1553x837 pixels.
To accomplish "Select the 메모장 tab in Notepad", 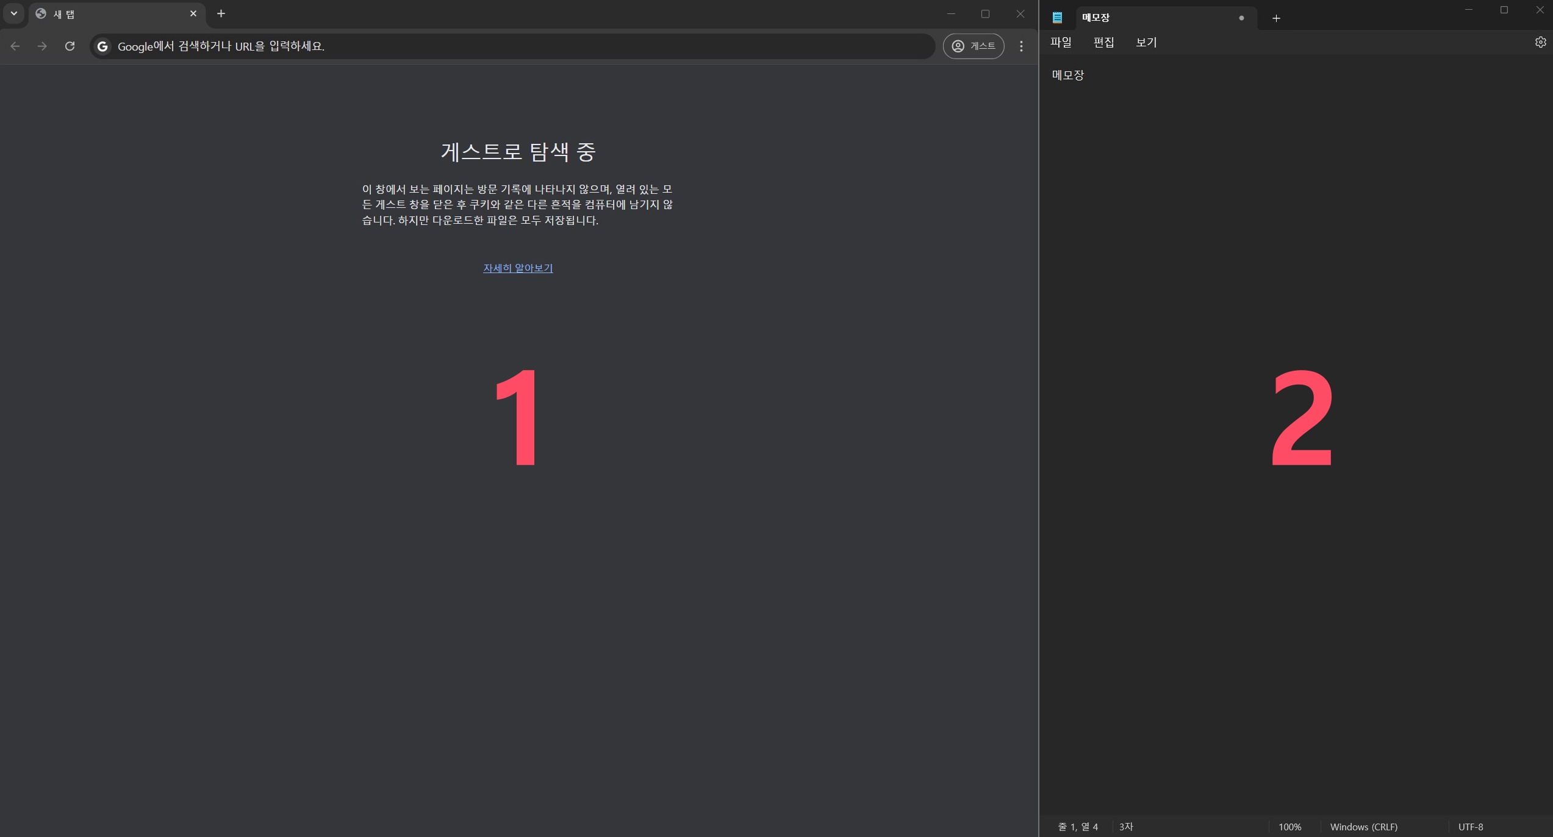I will point(1147,18).
